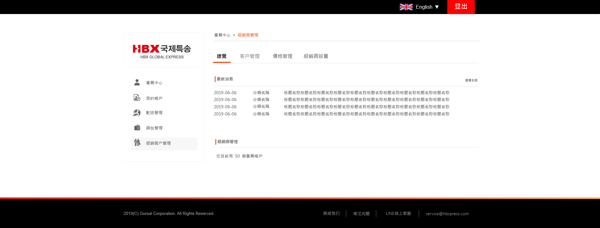Click the 會員中心 person icon in sidebar
Image resolution: width=600 pixels, height=228 pixels.
click(137, 82)
